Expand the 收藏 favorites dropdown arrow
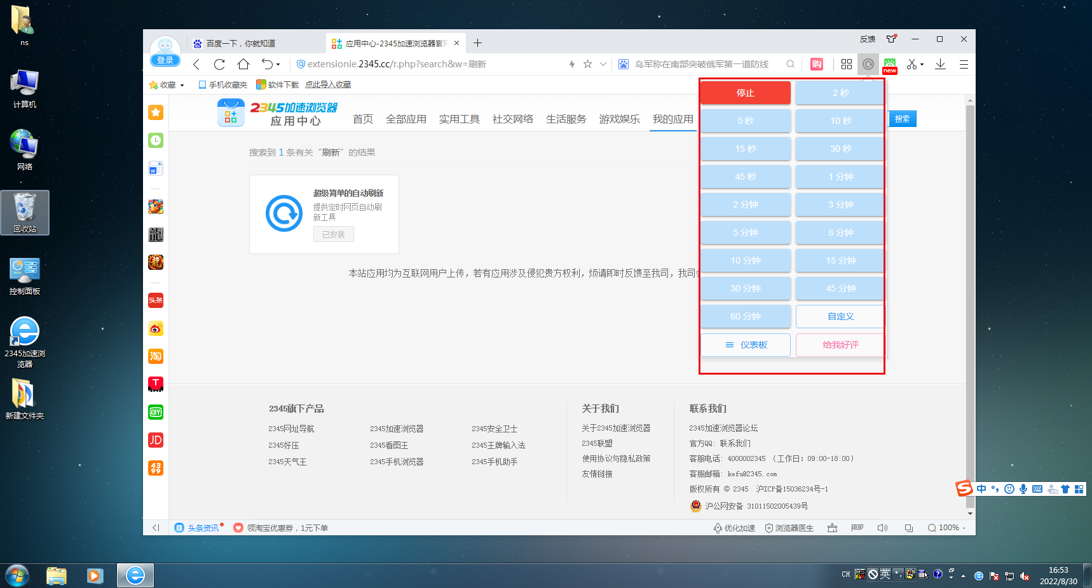This screenshot has height=588, width=1092. [x=182, y=85]
